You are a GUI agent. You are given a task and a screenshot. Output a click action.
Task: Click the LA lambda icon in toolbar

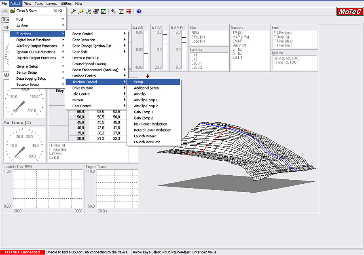[x=104, y=11]
